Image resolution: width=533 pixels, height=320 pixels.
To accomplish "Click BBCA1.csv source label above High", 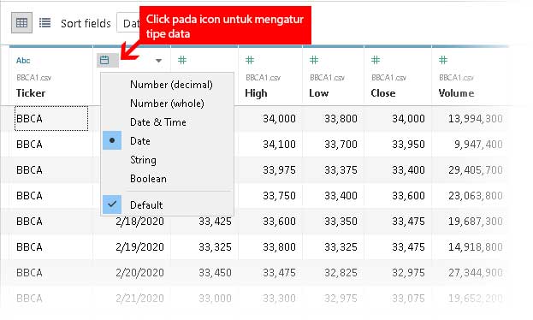I will click(264, 78).
